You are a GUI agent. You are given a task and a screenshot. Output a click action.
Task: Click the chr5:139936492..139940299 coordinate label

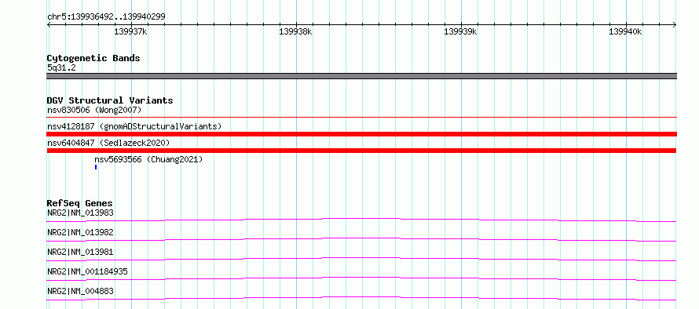click(106, 17)
